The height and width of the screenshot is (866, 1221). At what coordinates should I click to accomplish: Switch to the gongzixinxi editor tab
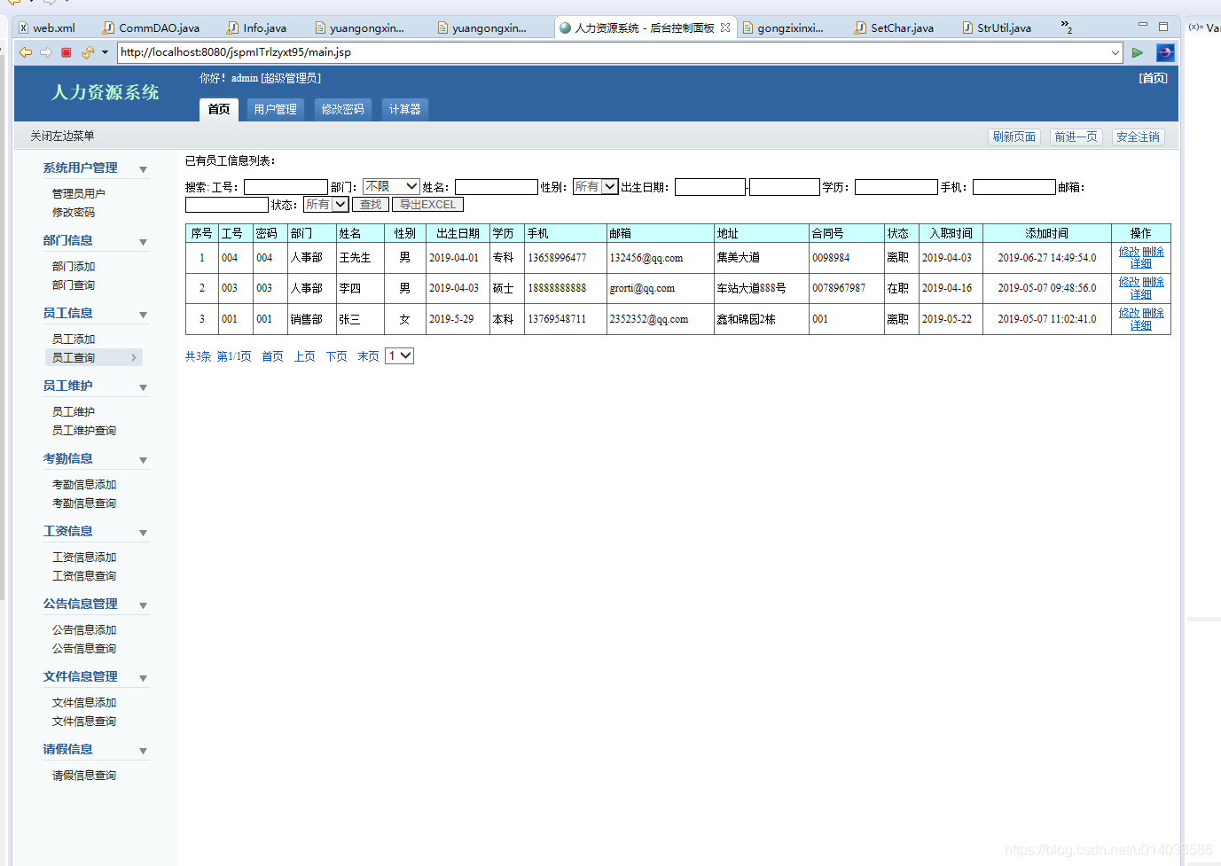pos(783,27)
